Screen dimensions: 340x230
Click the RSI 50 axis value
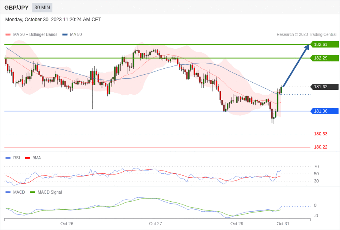(x=316, y=174)
